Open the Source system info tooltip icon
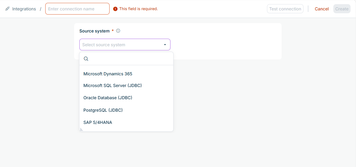The image size is (356, 167). click(118, 31)
